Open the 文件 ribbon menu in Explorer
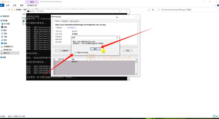 pyautogui.click(x=2, y=5)
